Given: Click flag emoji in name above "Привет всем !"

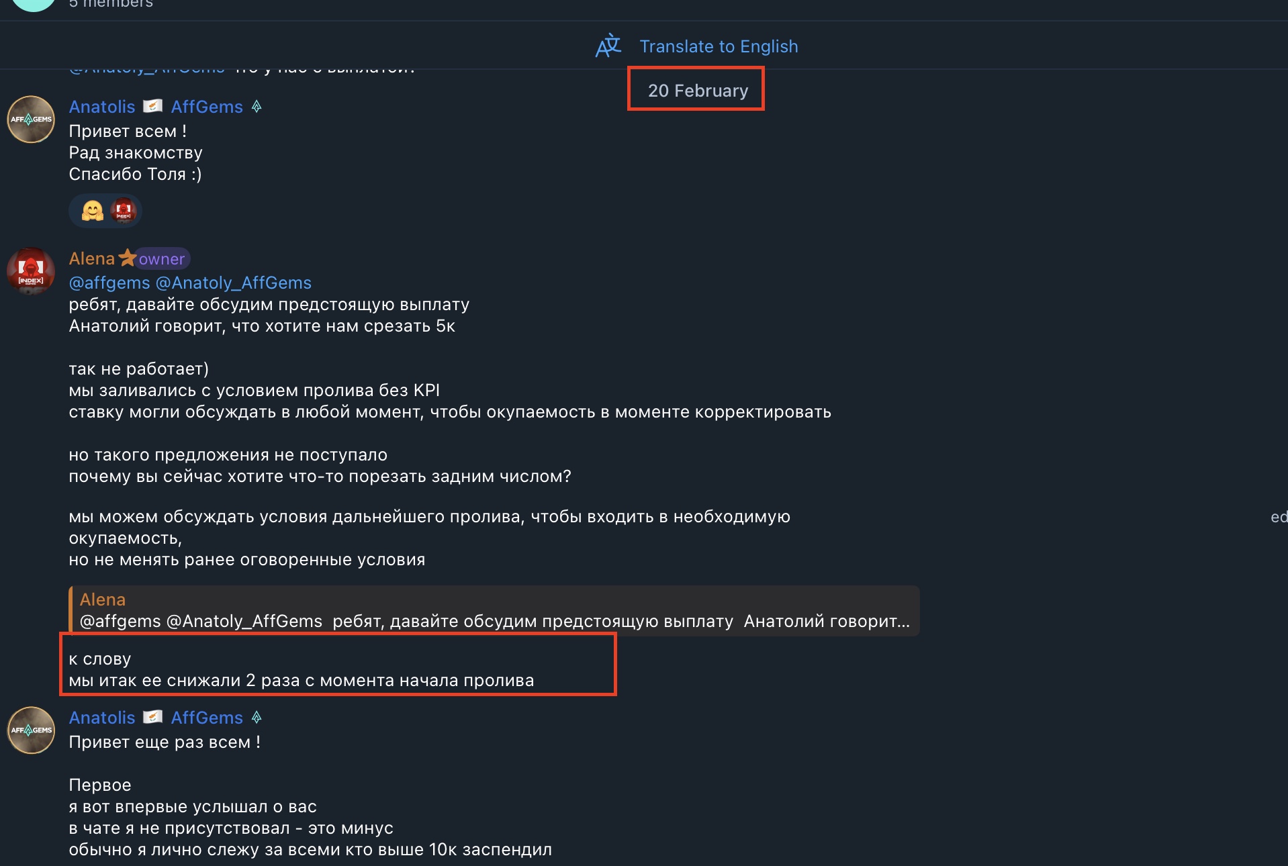Looking at the screenshot, I should pos(153,107).
